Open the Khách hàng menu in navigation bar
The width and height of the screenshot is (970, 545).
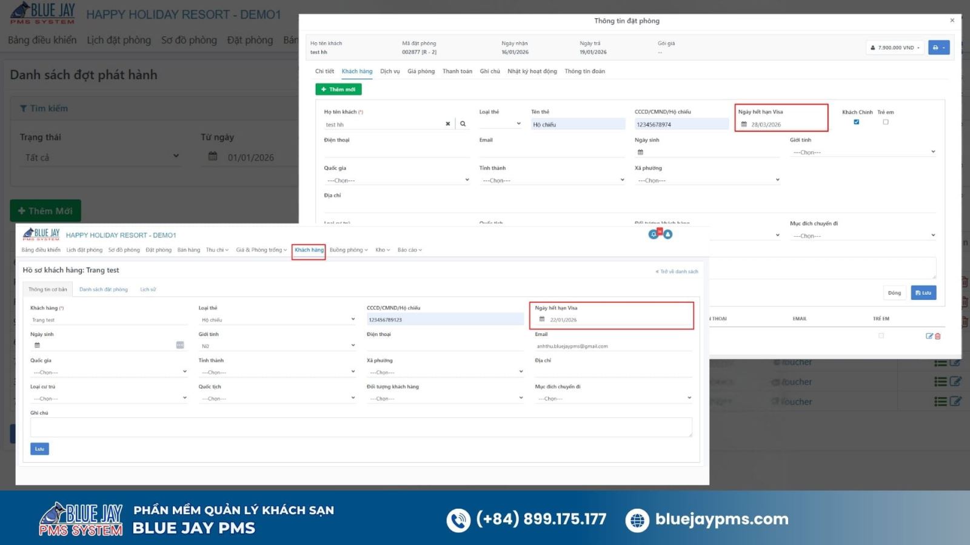pos(309,250)
